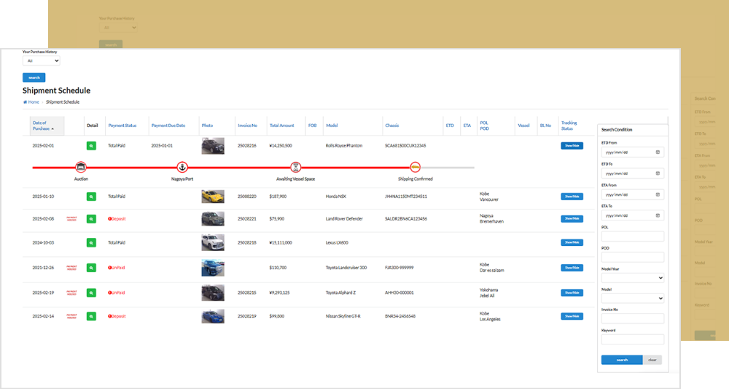
Task: Toggle Show/Hide tracking for Land Rover Defender
Action: click(572, 219)
